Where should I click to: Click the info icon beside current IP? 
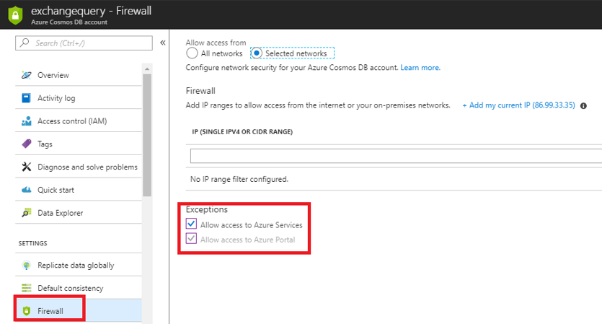(x=583, y=105)
